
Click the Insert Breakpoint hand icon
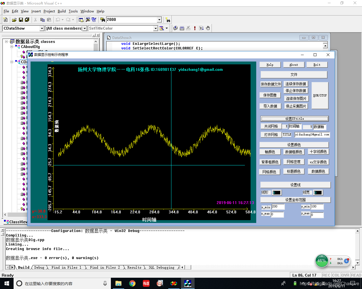coord(208,28)
